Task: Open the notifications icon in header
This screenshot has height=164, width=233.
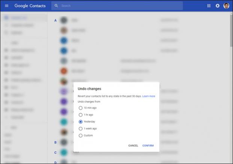Action: pyautogui.click(x=218, y=6)
